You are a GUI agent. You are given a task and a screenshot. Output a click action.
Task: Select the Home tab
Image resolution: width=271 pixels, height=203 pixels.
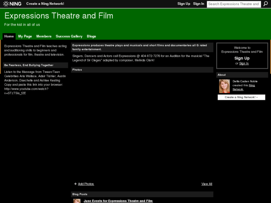tap(9, 36)
